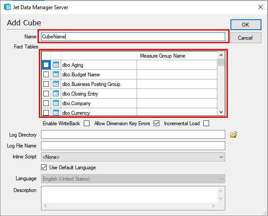This screenshot has height=216, width=268.
Task: Click the fact tables scroll up arrow
Action: coord(221,55)
